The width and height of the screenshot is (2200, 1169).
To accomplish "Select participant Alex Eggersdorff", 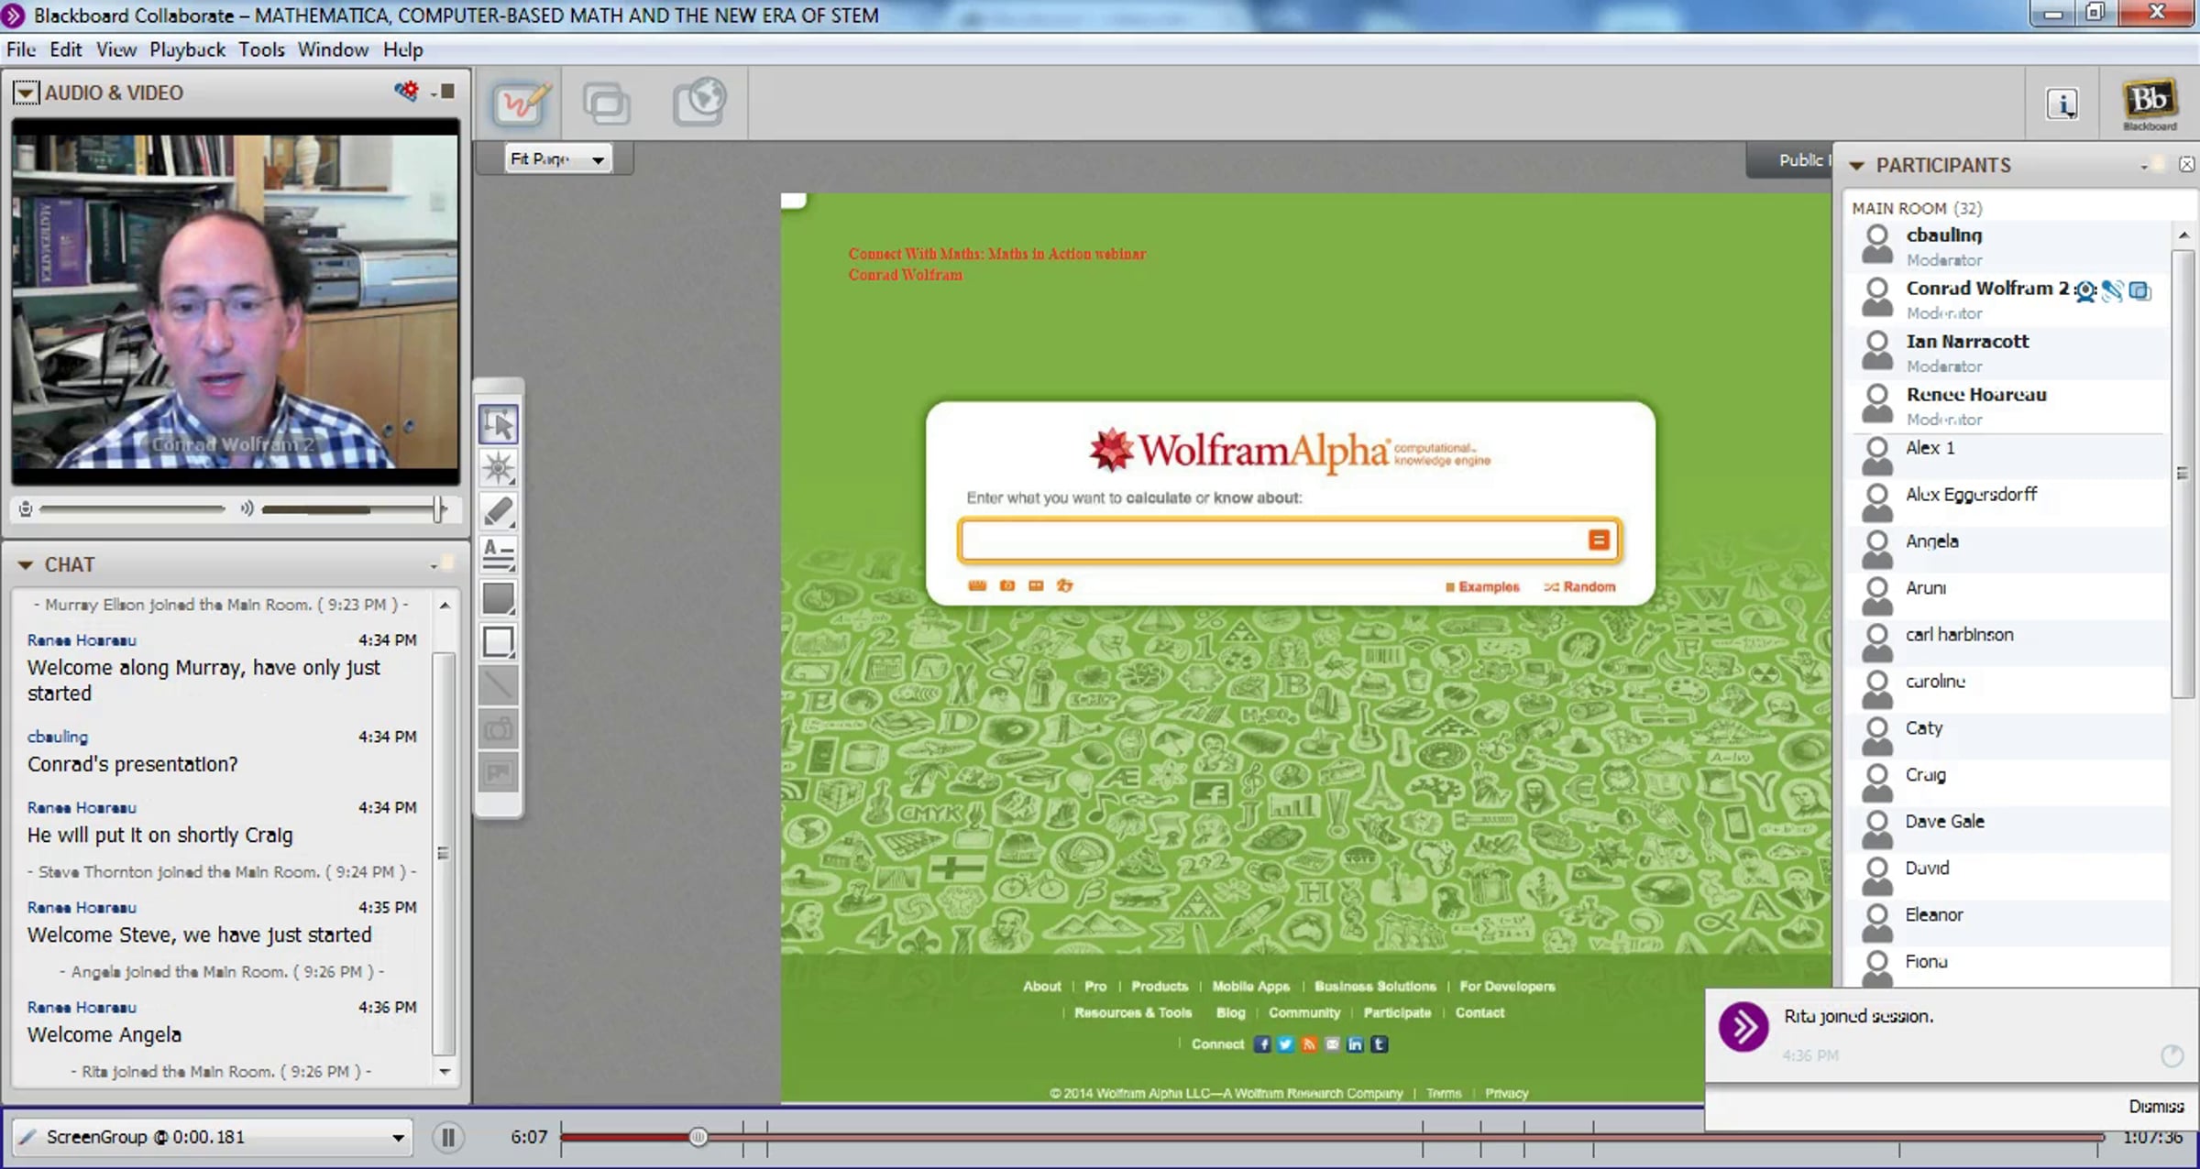I will pos(2007,501).
